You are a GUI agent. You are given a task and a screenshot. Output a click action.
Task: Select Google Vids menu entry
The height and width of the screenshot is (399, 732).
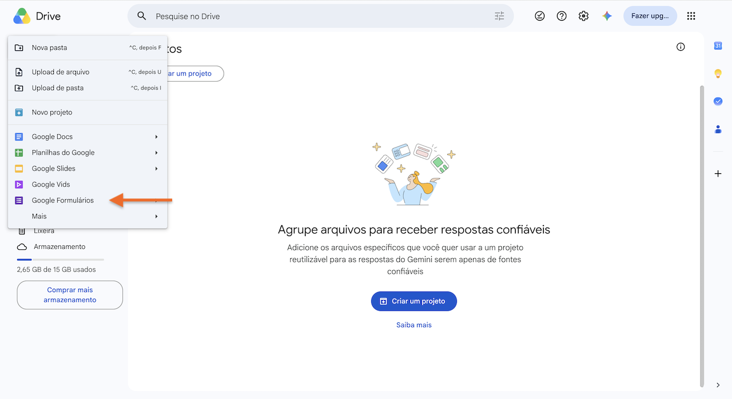click(x=87, y=185)
